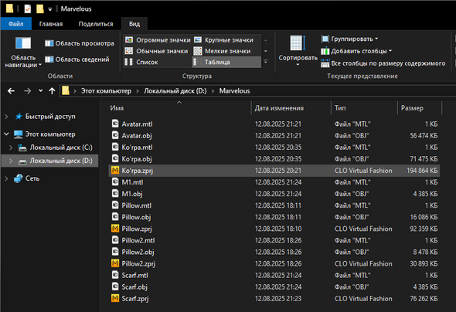Select Огромные значки view layout
This screenshot has width=456, height=312.
[x=158, y=40]
